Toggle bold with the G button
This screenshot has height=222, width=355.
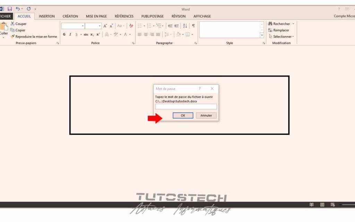(64, 34)
